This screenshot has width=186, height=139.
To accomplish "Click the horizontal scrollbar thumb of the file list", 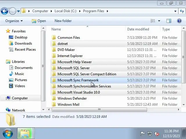I will pos(99,110).
